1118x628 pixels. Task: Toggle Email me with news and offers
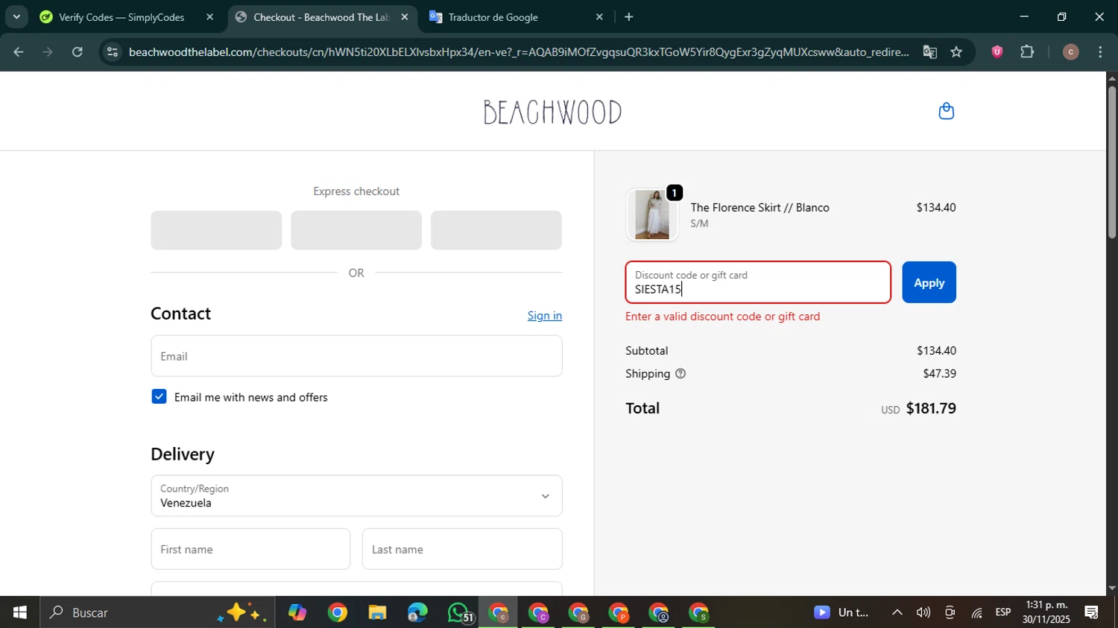tap(159, 396)
